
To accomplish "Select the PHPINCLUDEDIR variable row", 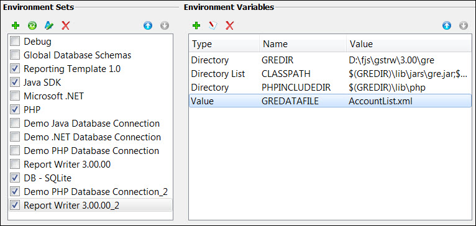I will pos(331,88).
